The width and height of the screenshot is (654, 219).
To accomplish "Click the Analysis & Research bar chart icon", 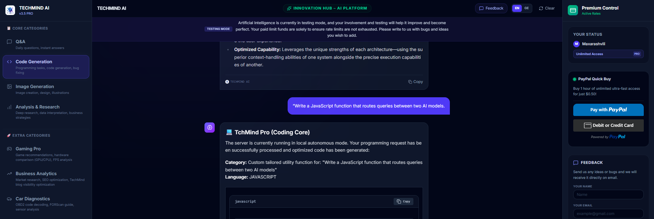I will point(9,107).
